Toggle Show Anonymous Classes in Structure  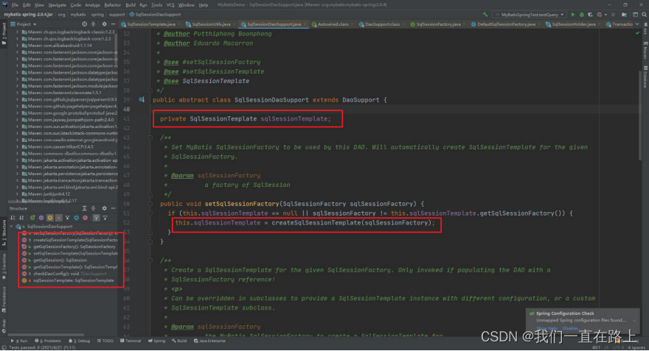[77, 218]
